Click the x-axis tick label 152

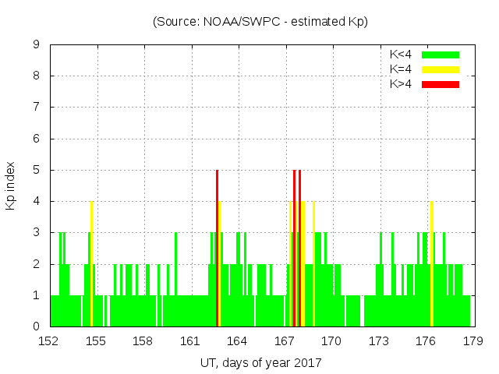point(49,340)
